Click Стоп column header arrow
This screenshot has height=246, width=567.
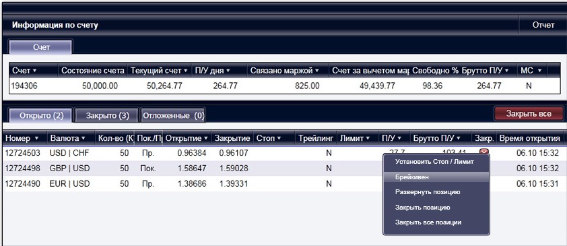pyautogui.click(x=278, y=138)
